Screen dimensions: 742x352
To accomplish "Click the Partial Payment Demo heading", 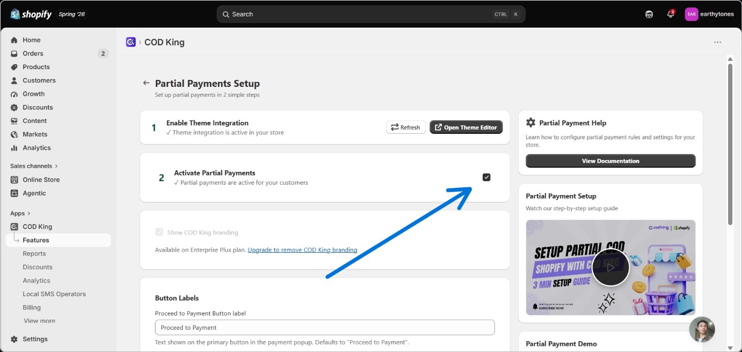I will [x=561, y=344].
